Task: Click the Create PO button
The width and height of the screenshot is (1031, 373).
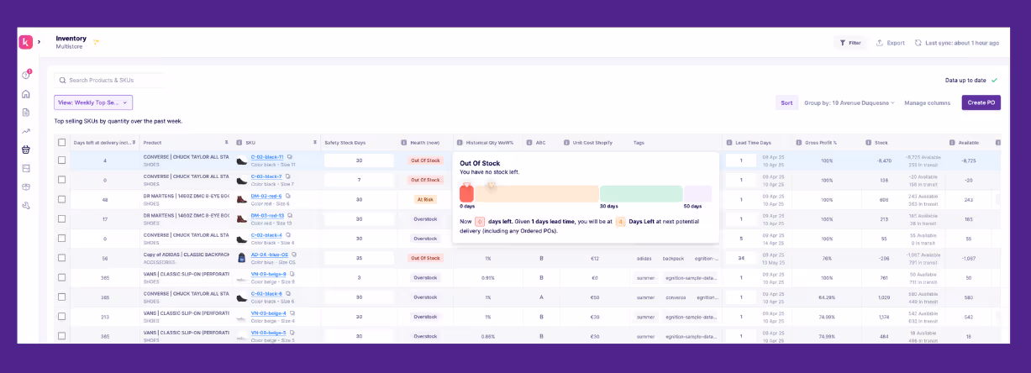Action: pos(981,102)
